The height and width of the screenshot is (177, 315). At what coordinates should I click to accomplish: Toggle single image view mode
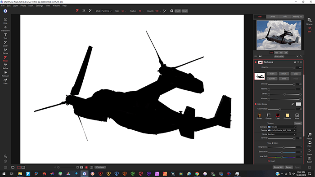(x=19, y=167)
